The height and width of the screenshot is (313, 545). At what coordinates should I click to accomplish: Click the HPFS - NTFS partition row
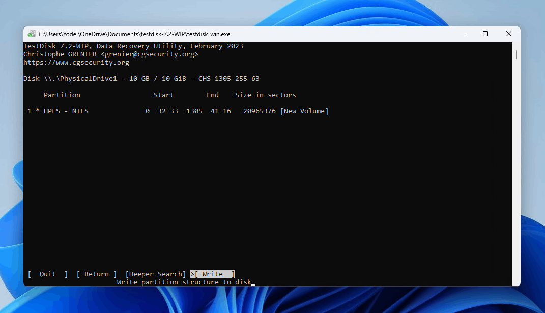point(178,111)
